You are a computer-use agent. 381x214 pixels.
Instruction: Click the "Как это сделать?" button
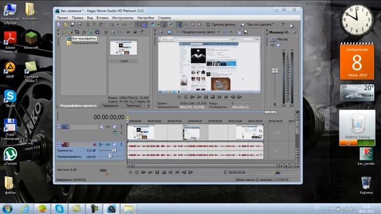(258, 24)
